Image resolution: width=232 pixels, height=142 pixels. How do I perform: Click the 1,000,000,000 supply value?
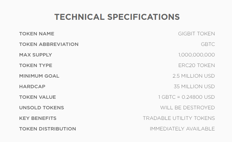click(196, 55)
